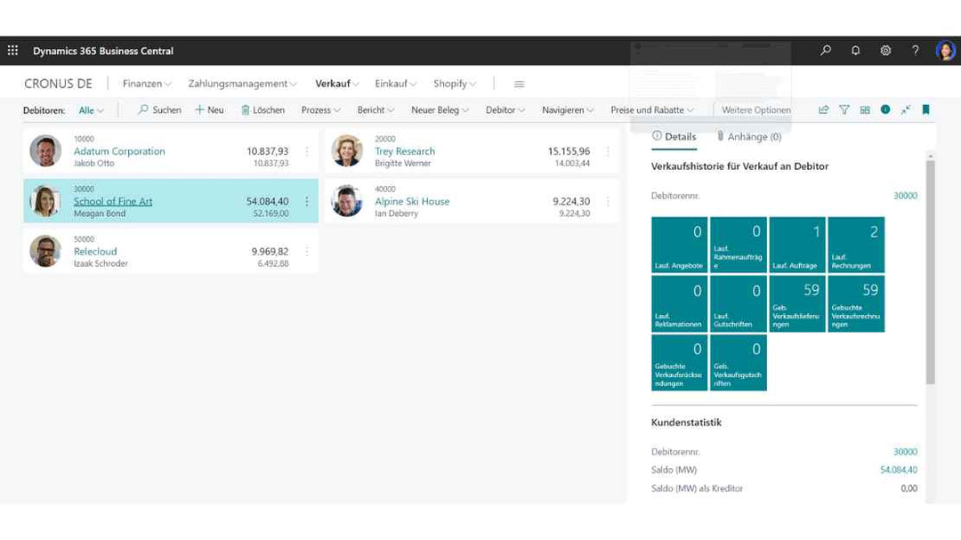The width and height of the screenshot is (961, 540).
Task: Open the app launcher waffle menu
Action: (x=12, y=51)
